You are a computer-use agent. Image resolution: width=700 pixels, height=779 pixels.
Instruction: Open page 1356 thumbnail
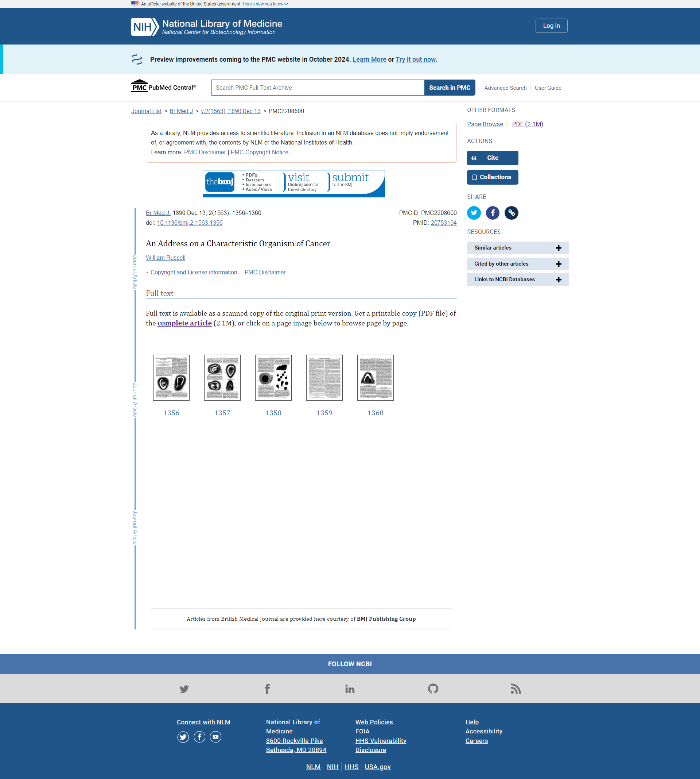171,378
